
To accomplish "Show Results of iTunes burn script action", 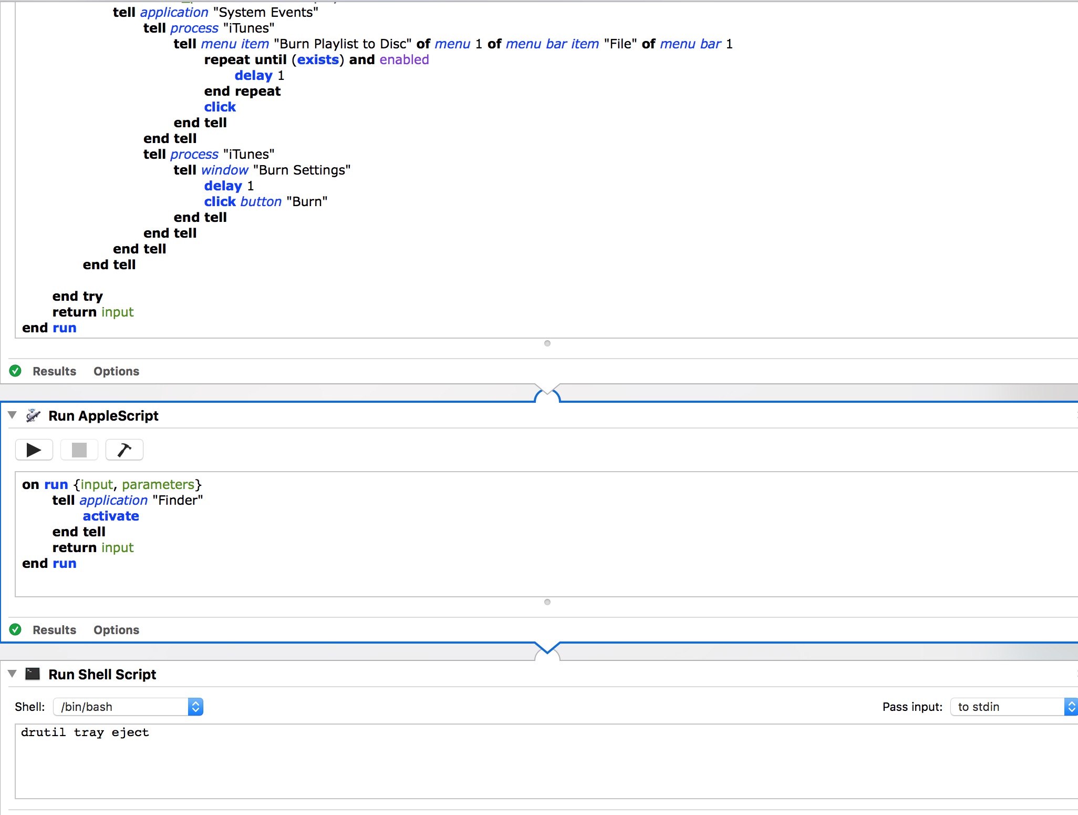I will coord(54,371).
